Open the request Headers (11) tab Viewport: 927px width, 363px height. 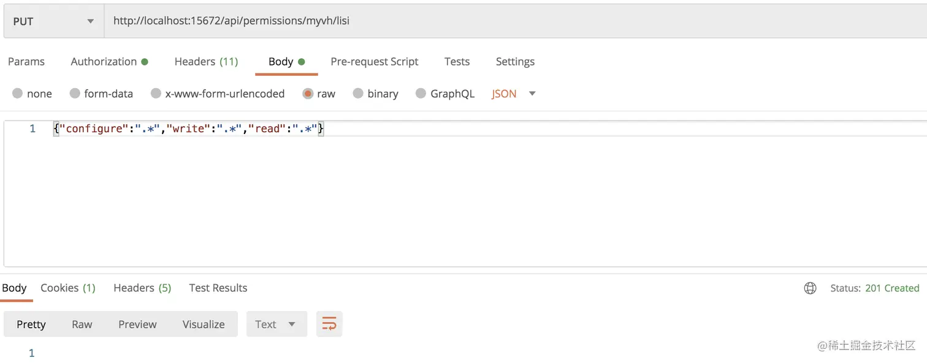[x=206, y=61]
